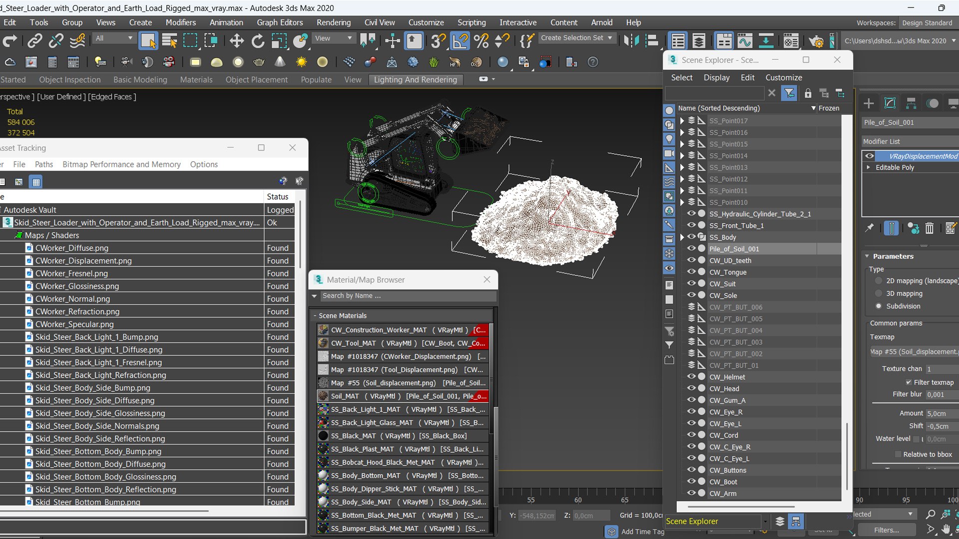Click the Link selection chain icon
The image size is (959, 539).
click(x=34, y=41)
